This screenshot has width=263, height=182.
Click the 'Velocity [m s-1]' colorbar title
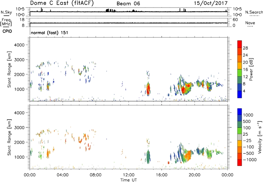260,137
